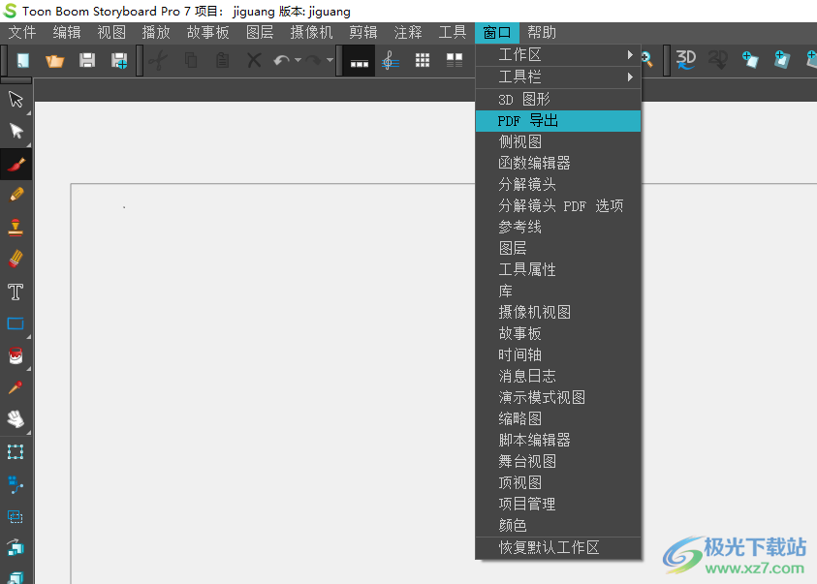Image resolution: width=817 pixels, height=584 pixels.
Task: Open the 图层 menu in menu bar
Action: (x=260, y=33)
